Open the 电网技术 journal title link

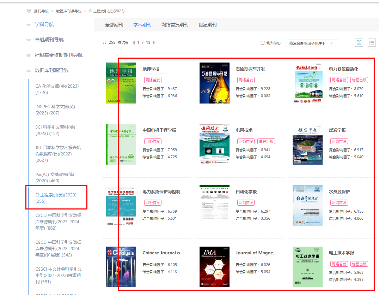[244, 130]
